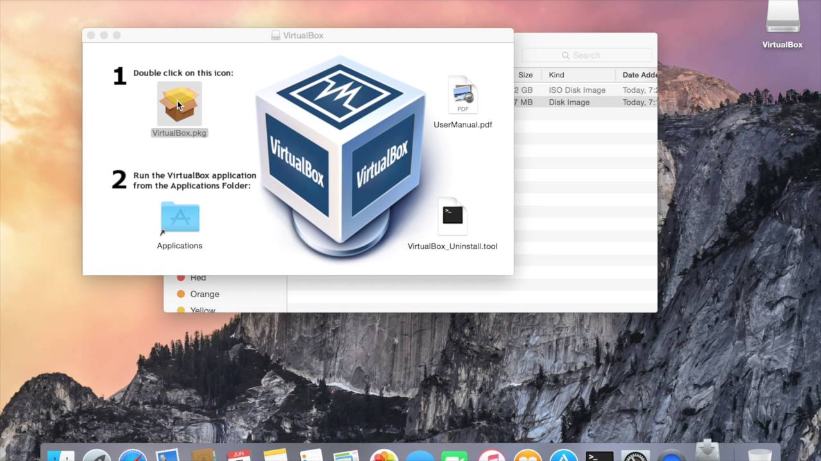Viewport: 821px width, 461px height.
Task: Open Terminal from the Dock
Action: 600,456
